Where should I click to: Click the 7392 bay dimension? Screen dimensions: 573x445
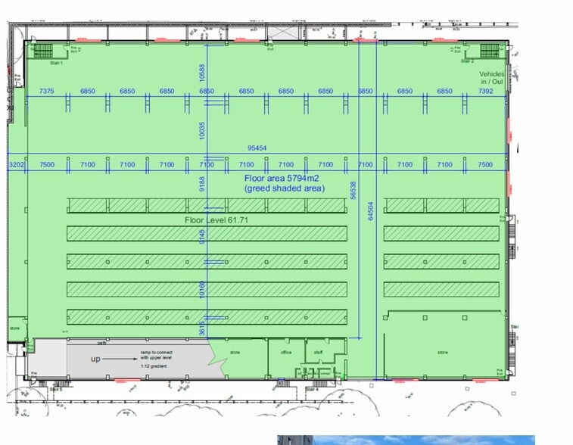point(485,91)
